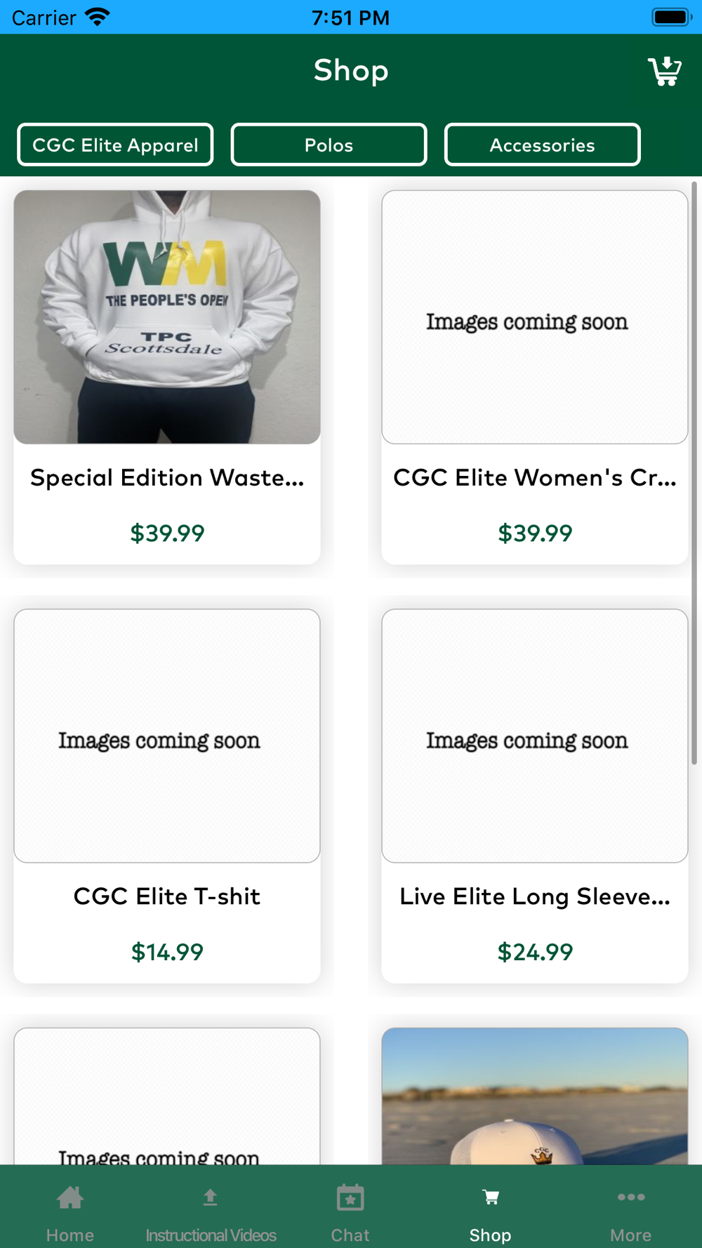Tap the Wi-Fi status icon

click(98, 17)
